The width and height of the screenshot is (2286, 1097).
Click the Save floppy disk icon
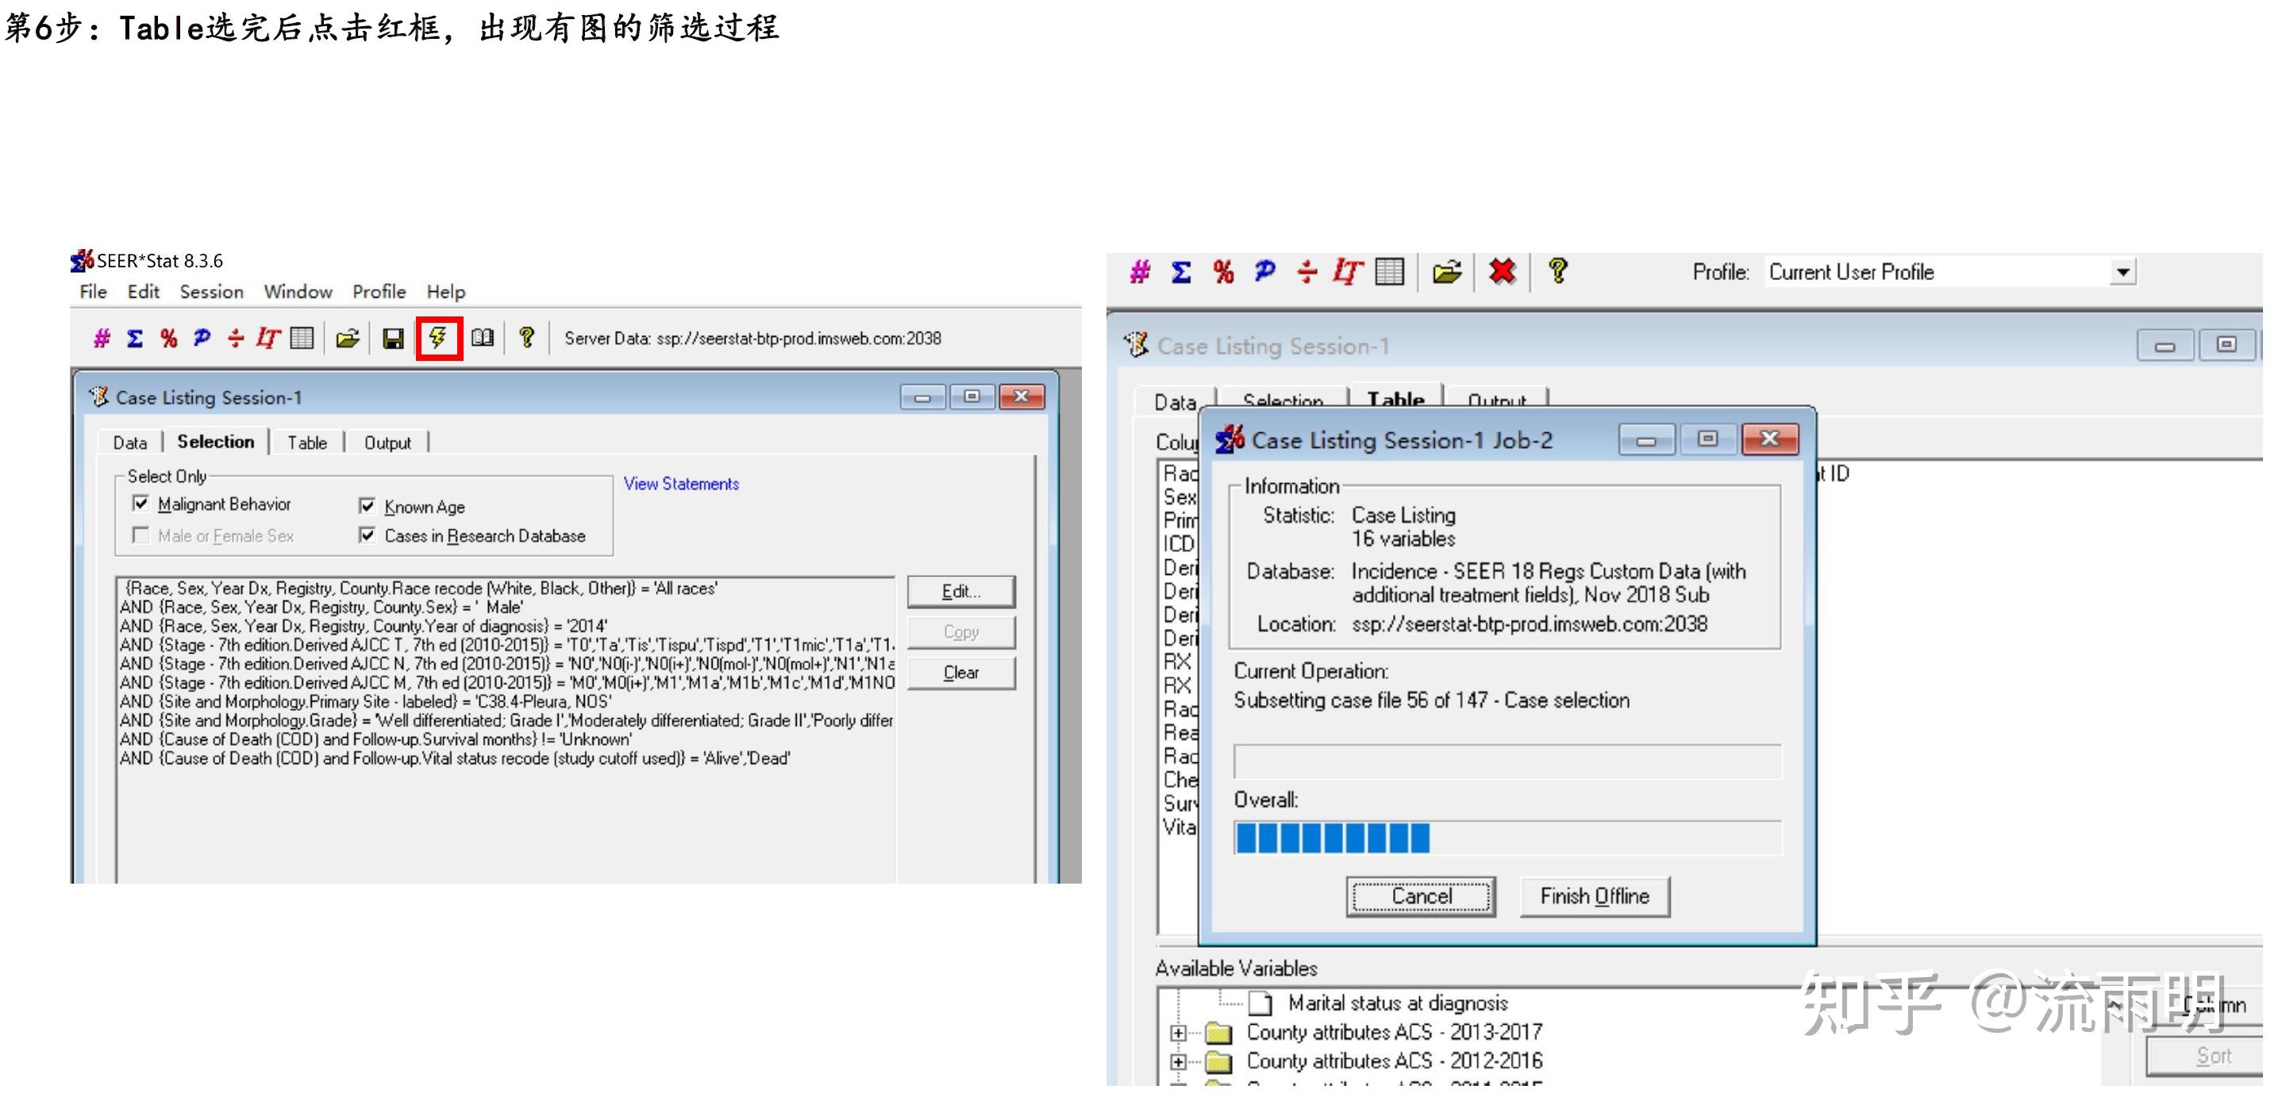click(392, 338)
